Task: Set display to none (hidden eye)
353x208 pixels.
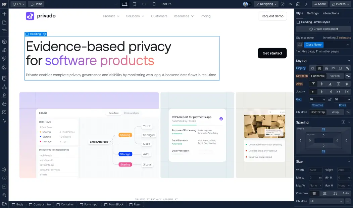Action: point(347,68)
